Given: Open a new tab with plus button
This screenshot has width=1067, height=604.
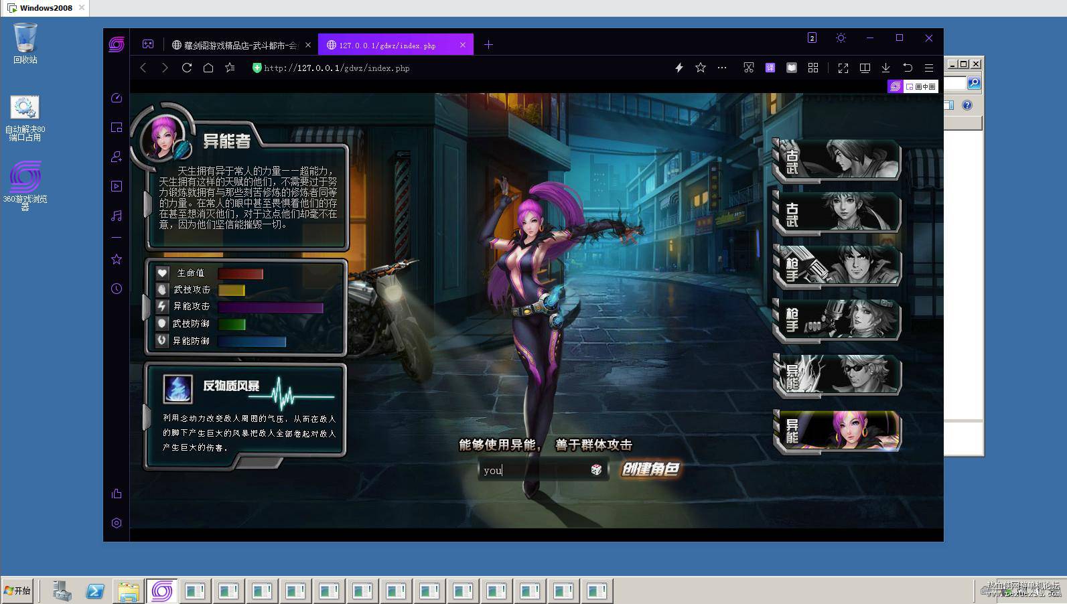Looking at the screenshot, I should tap(488, 45).
